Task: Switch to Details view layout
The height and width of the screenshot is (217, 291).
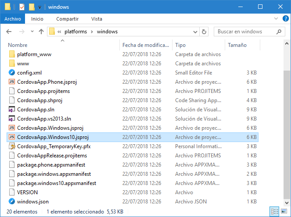Action: [274, 211]
